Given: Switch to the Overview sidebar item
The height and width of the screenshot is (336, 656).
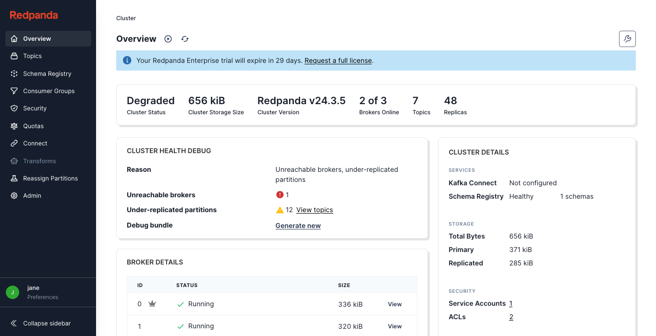Looking at the screenshot, I should [37, 38].
